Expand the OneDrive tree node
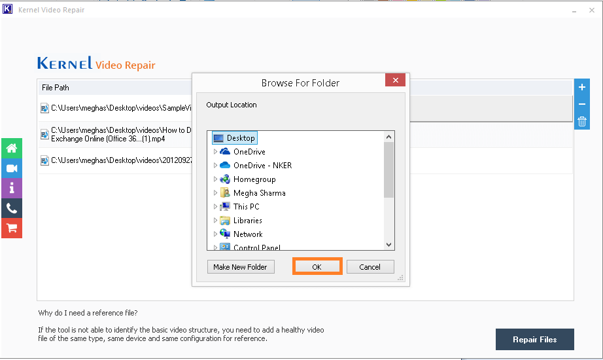The image size is (603, 360). tap(215, 152)
